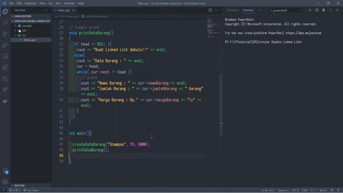Change line endings via CRLF indicator
The height and width of the screenshot is (193, 343).
[305, 190]
